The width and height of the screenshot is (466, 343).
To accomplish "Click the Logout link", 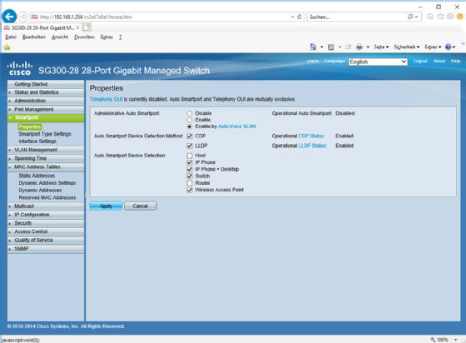I will (x=420, y=61).
